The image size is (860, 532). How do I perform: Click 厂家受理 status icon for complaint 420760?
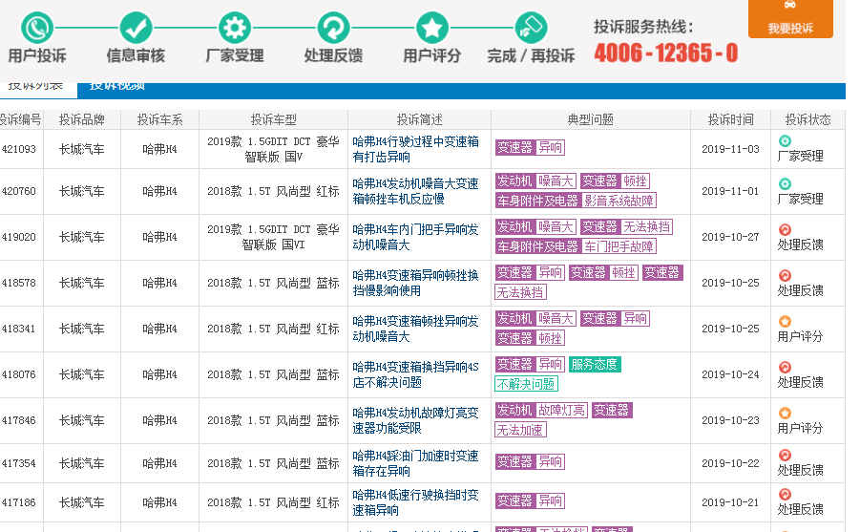785,184
